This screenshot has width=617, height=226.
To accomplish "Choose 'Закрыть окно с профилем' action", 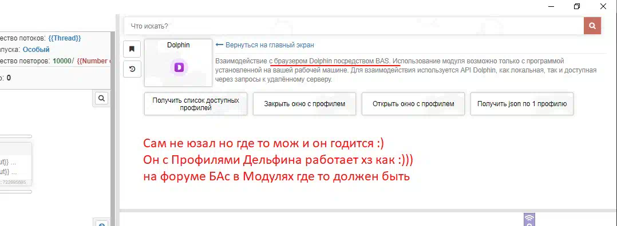I will [x=304, y=104].
